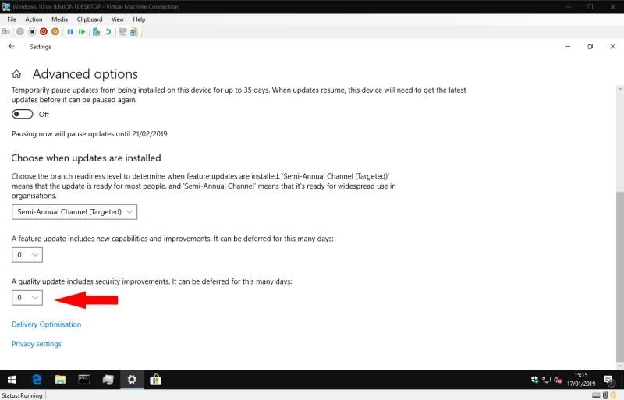
Task: Go back using the Settings back arrow
Action: pos(12,46)
